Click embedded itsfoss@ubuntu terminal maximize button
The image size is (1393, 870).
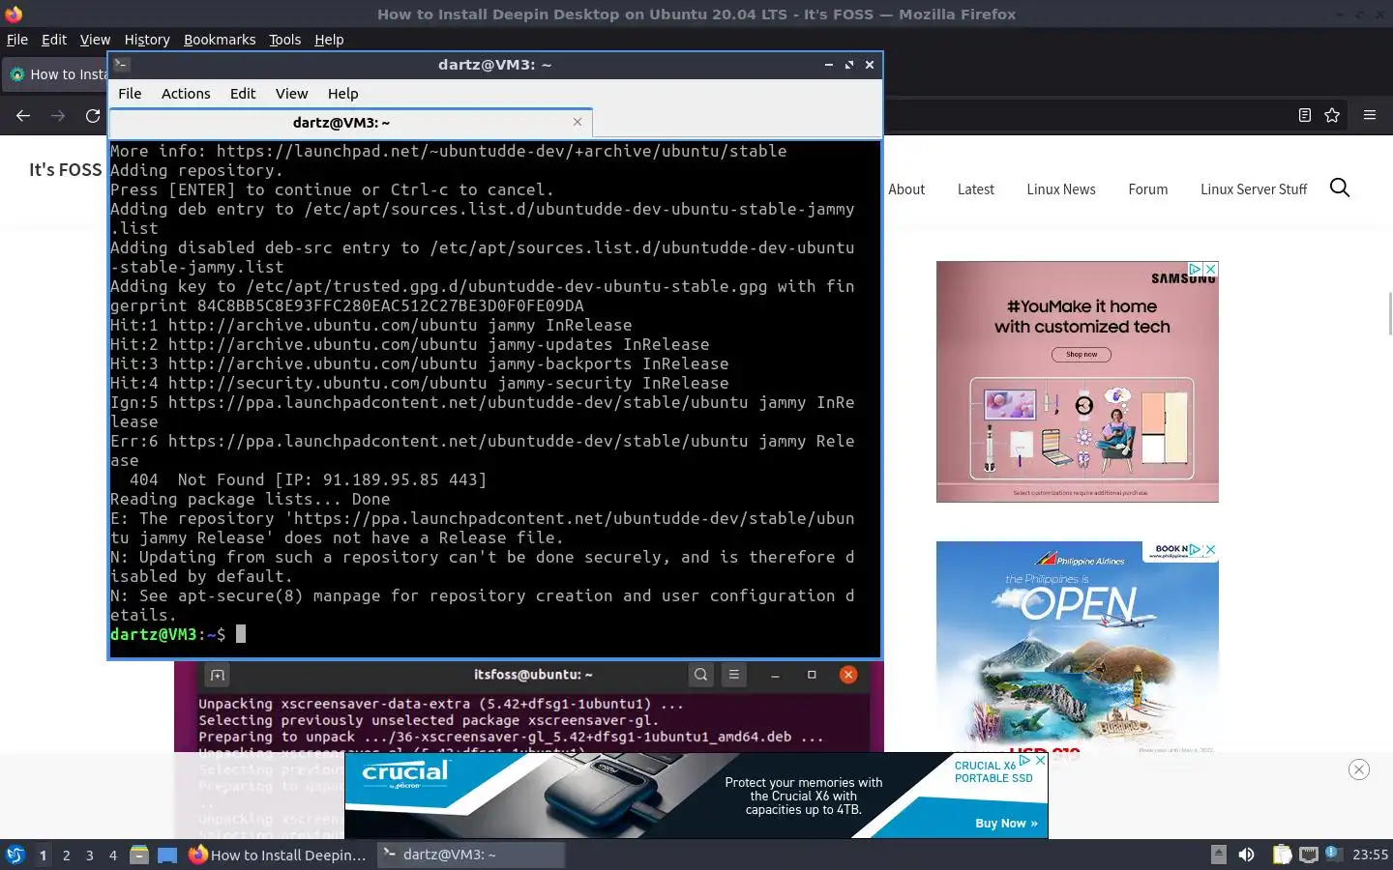tap(812, 675)
